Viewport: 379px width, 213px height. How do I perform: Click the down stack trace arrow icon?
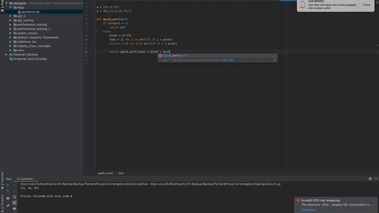coord(14,191)
